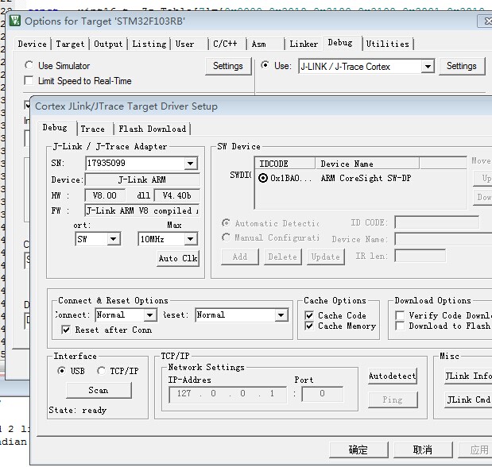492x467 pixels.
Task: Click the Device Name column header
Action: point(367,164)
